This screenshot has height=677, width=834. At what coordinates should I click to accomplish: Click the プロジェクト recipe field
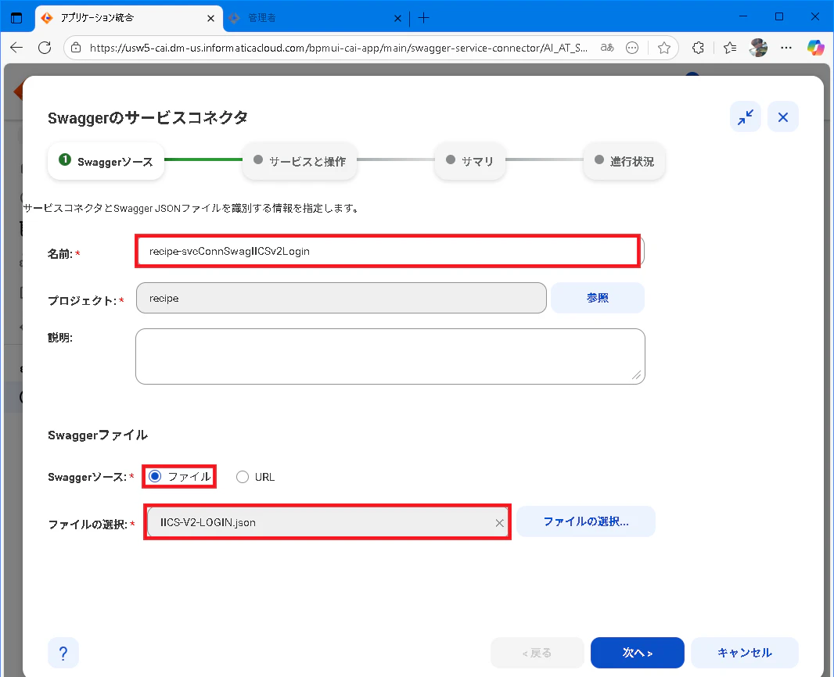(341, 298)
